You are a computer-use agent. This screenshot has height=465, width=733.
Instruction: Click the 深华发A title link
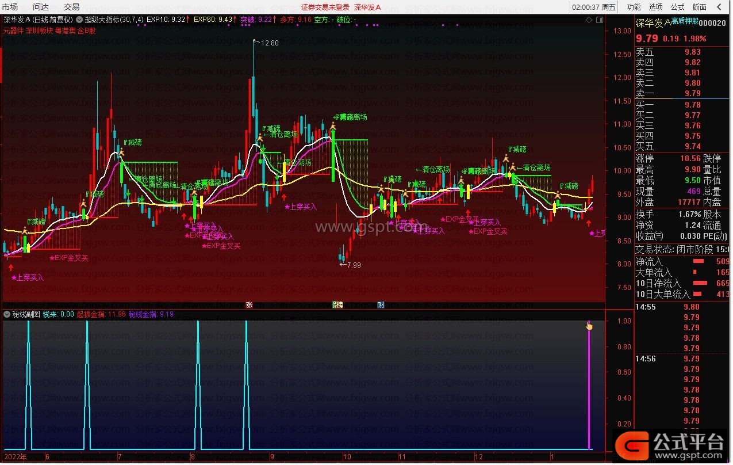tap(367, 7)
